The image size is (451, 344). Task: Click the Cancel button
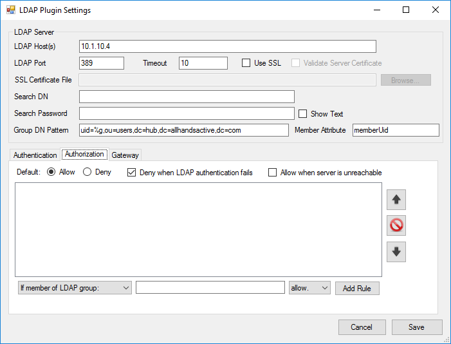pyautogui.click(x=362, y=327)
